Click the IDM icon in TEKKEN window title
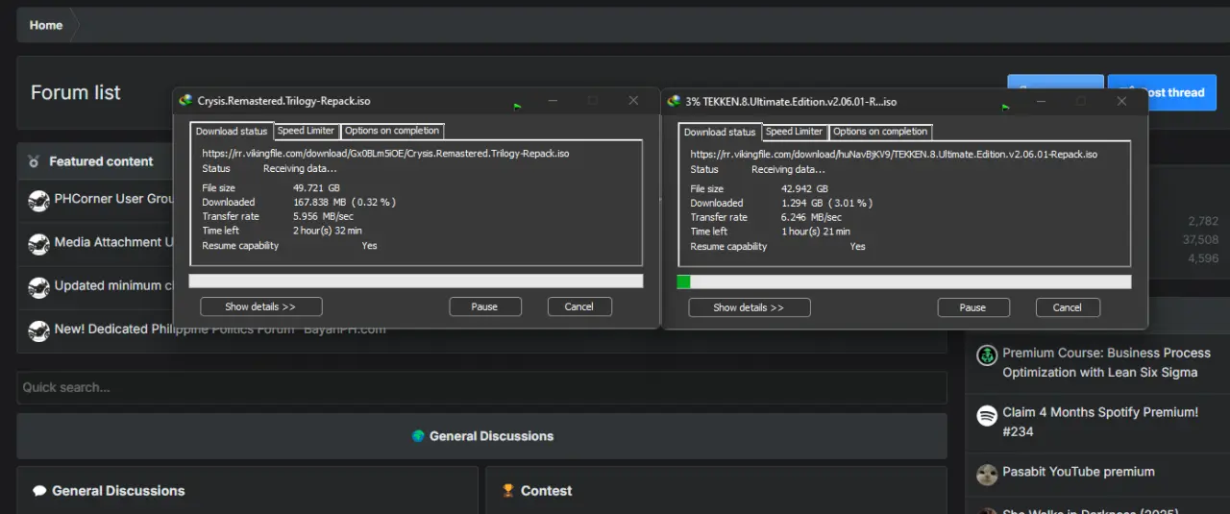 point(674,101)
